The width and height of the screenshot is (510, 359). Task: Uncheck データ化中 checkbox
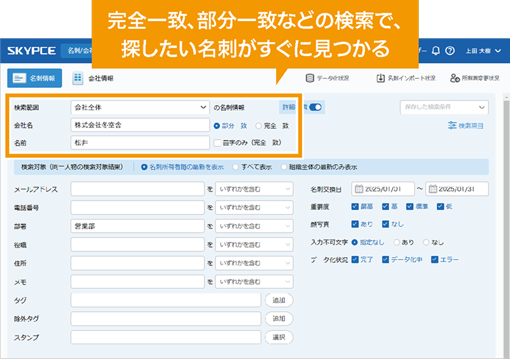coord(386,259)
